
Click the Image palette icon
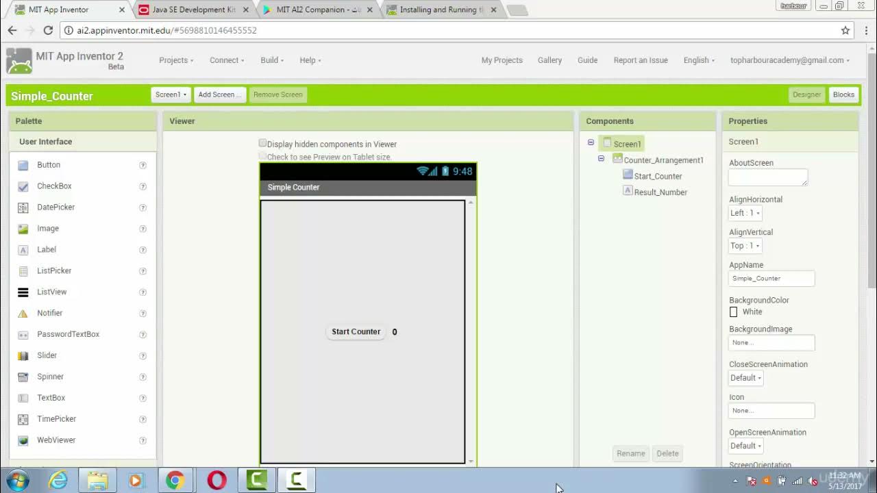coord(23,229)
